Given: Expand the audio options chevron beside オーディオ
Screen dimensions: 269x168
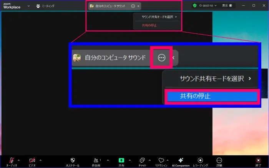Looking at the screenshot, I should (x=19, y=160).
